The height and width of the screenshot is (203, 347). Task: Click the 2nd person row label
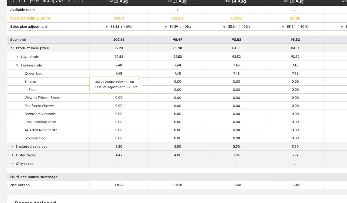point(20,185)
